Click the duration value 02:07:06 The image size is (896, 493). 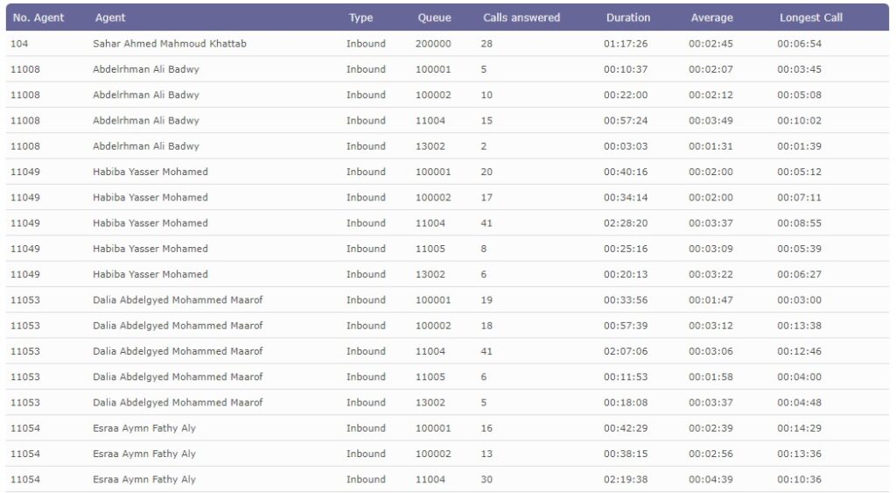[626, 351]
